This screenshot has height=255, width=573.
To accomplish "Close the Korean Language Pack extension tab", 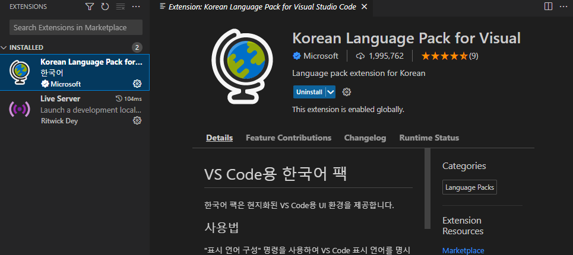I will [364, 7].
